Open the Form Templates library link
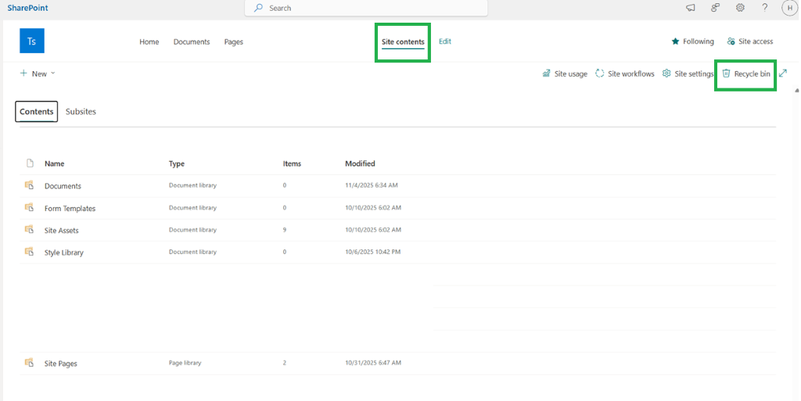The height and width of the screenshot is (401, 801). (70, 208)
